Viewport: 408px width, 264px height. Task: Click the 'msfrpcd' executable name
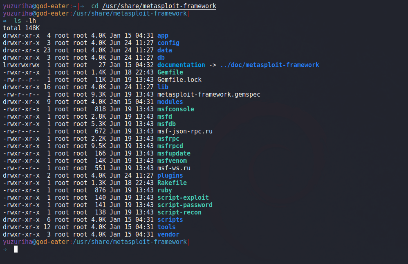pos(170,146)
